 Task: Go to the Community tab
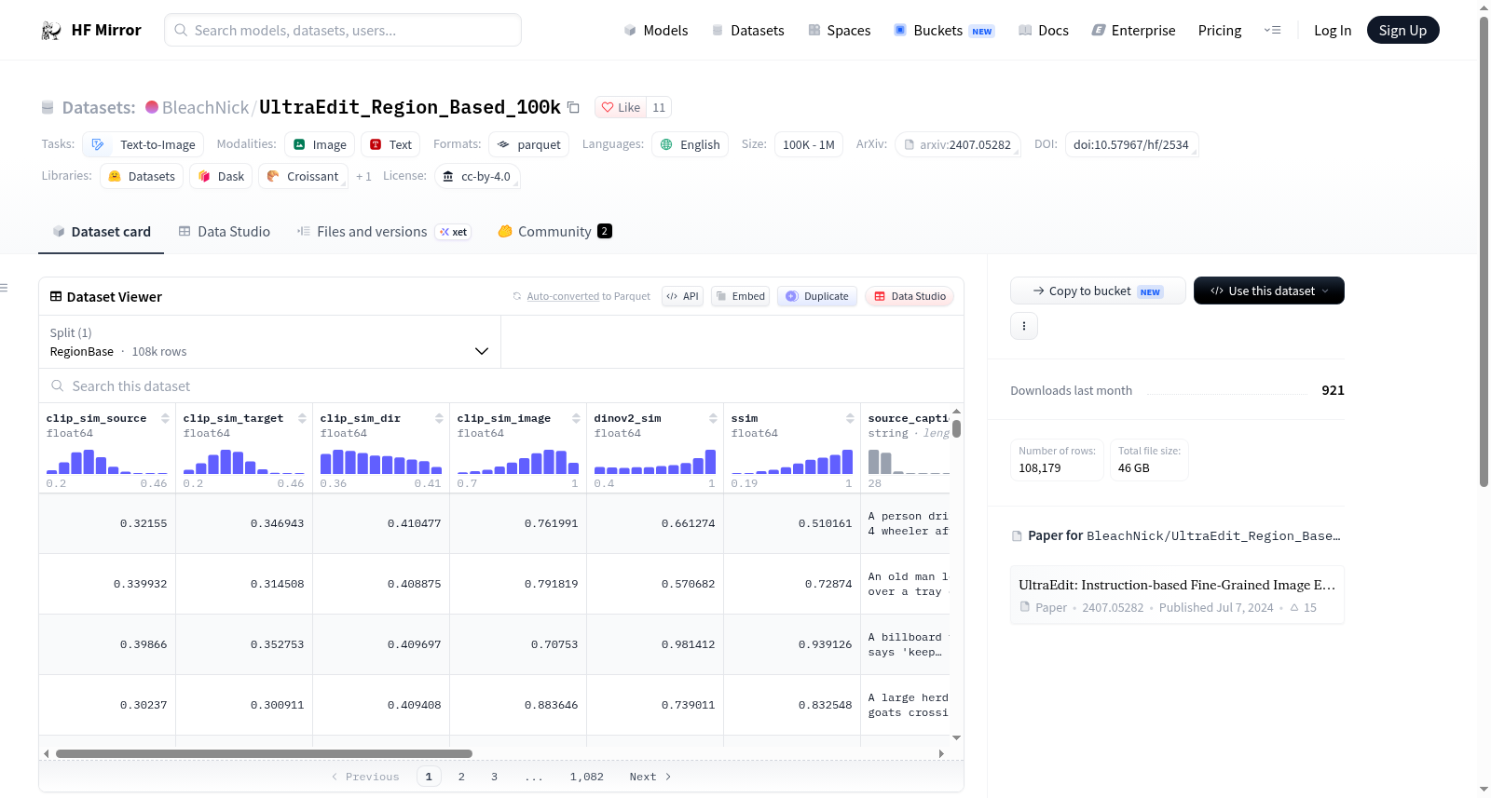click(554, 232)
